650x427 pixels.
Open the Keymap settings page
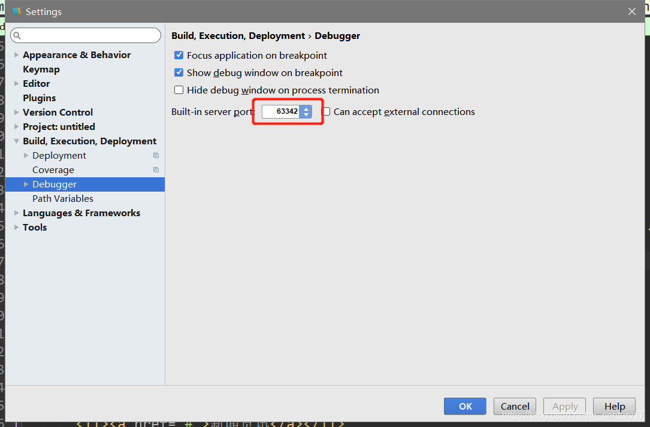[41, 69]
